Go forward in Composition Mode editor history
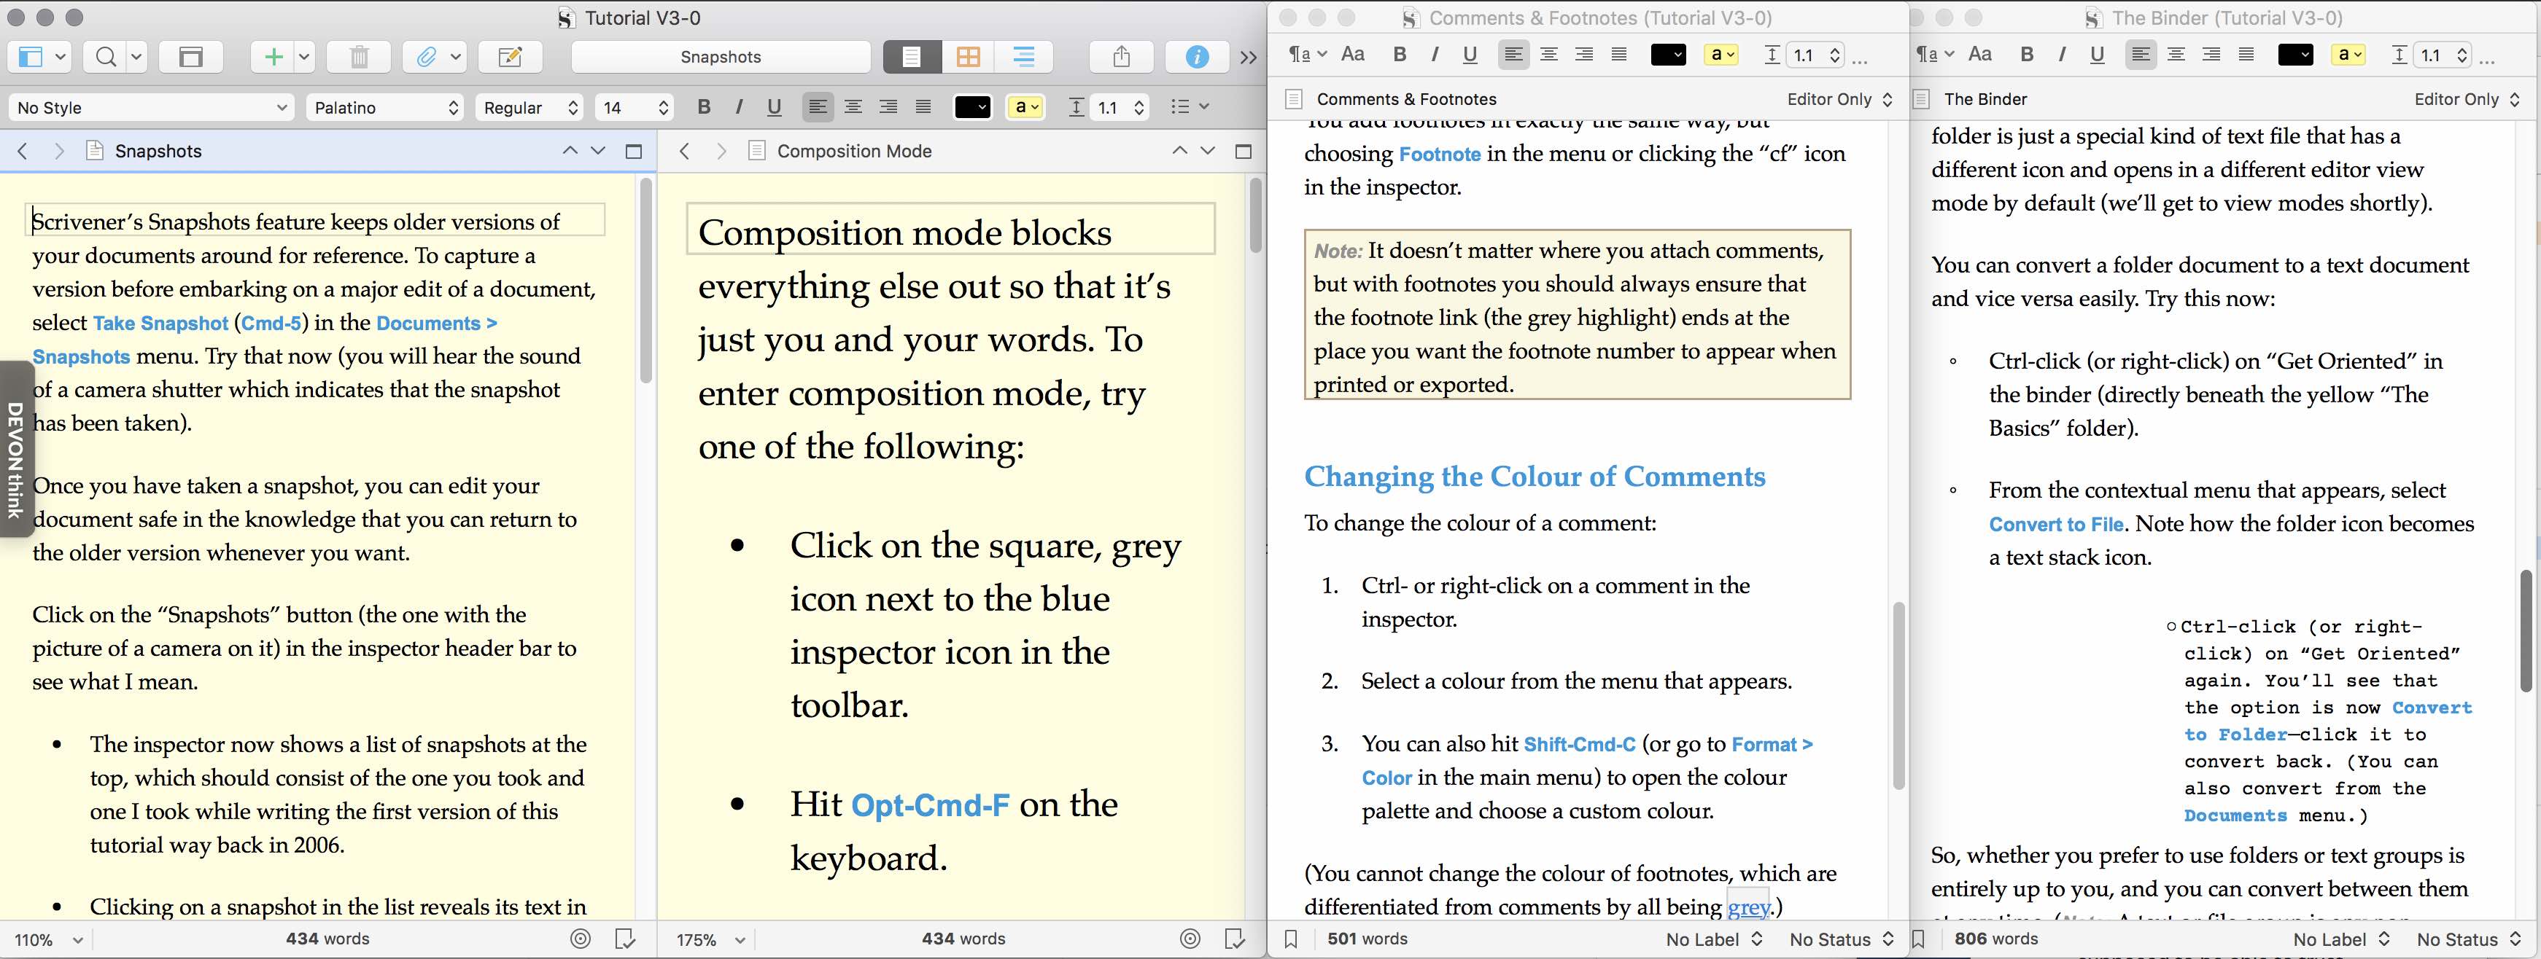 pyautogui.click(x=721, y=151)
